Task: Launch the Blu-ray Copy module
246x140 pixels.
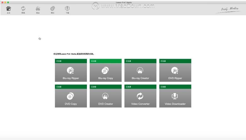Action: tap(106, 70)
